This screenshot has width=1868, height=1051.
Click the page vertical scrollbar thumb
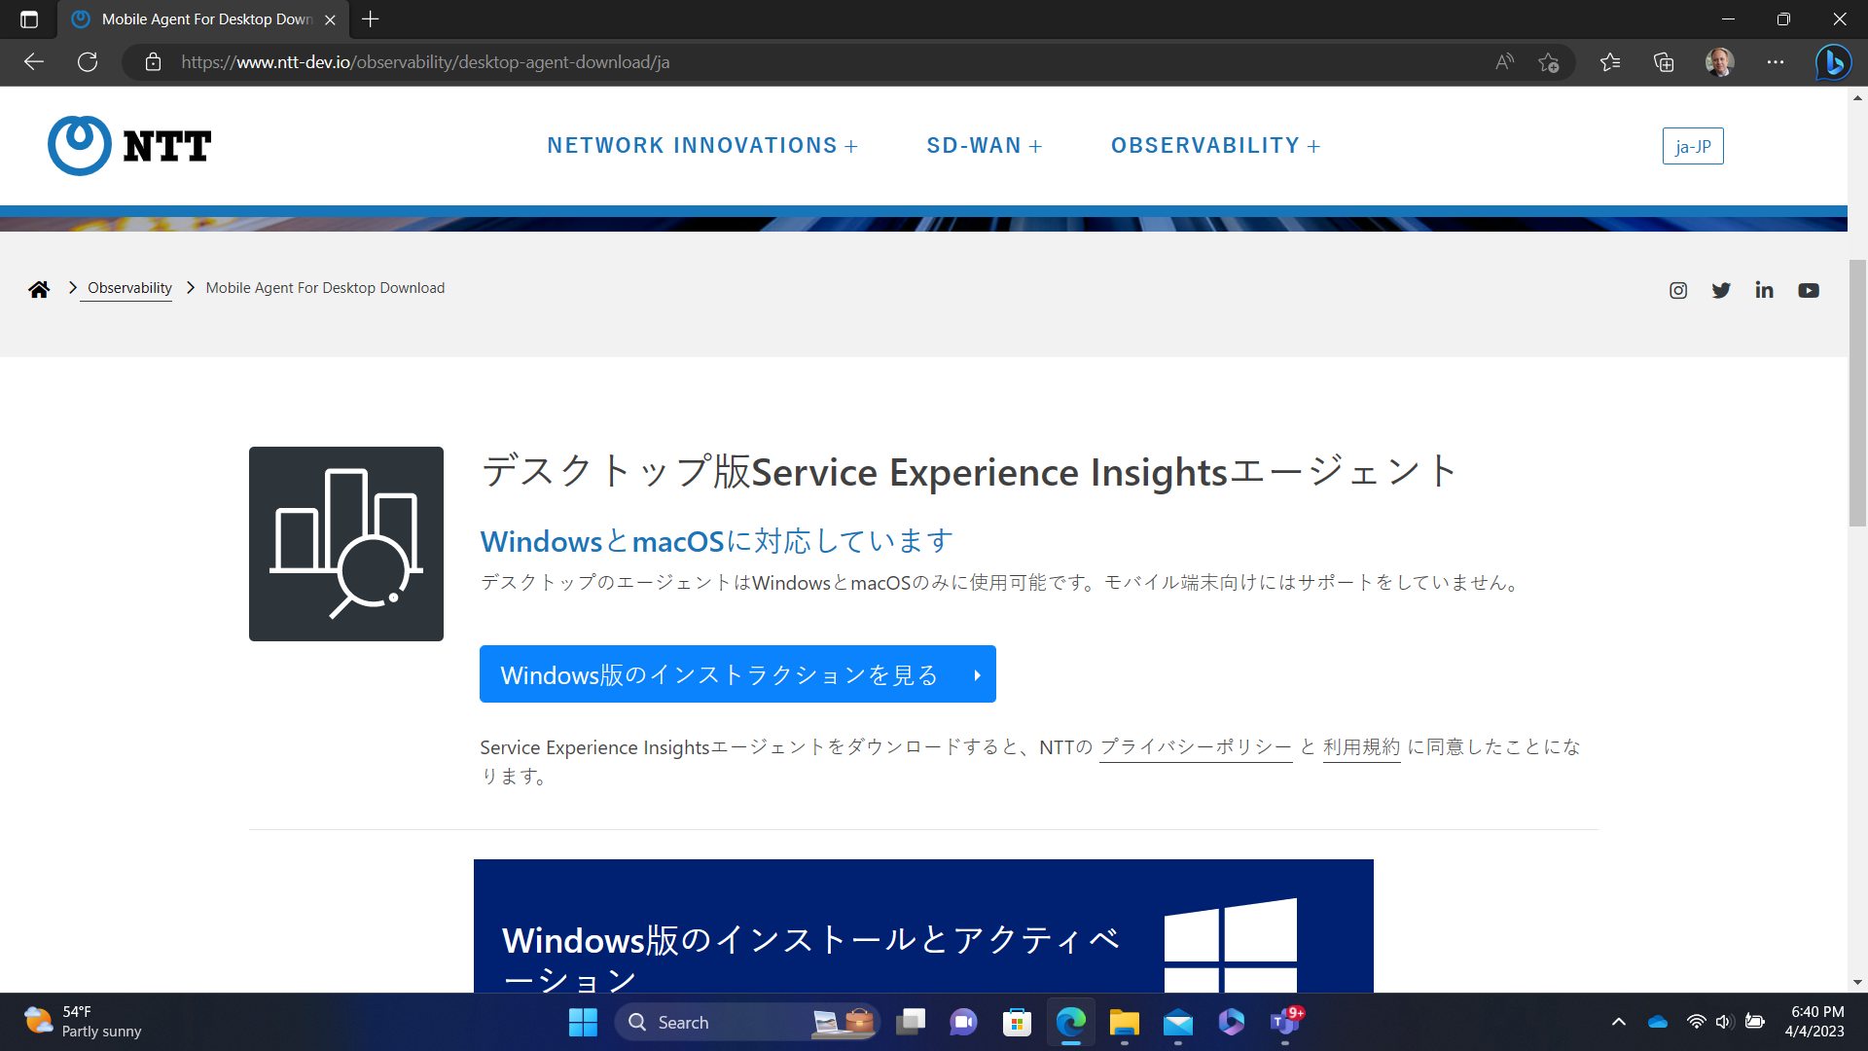click(1857, 393)
